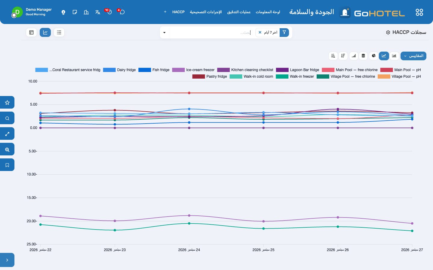
Task: Switch to pivot table view
Action: pyautogui.click(x=31, y=32)
